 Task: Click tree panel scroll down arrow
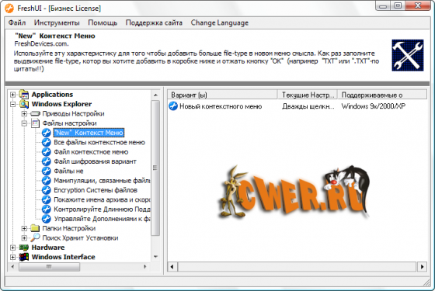[155, 257]
